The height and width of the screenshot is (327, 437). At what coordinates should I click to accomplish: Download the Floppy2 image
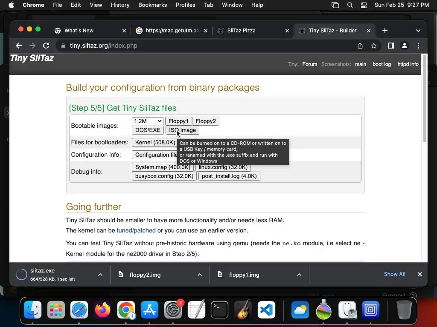[206, 121]
